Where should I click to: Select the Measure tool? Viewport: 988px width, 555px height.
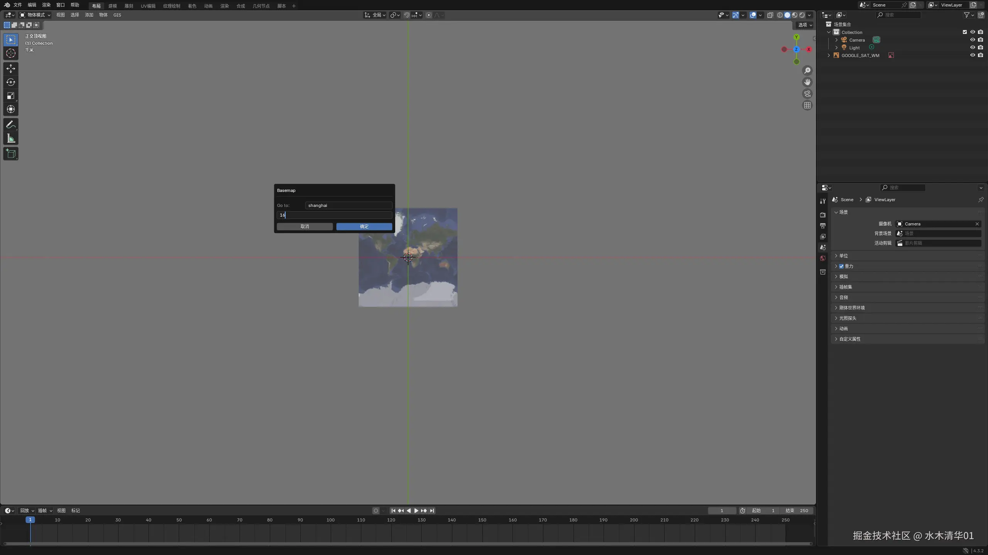tap(11, 138)
